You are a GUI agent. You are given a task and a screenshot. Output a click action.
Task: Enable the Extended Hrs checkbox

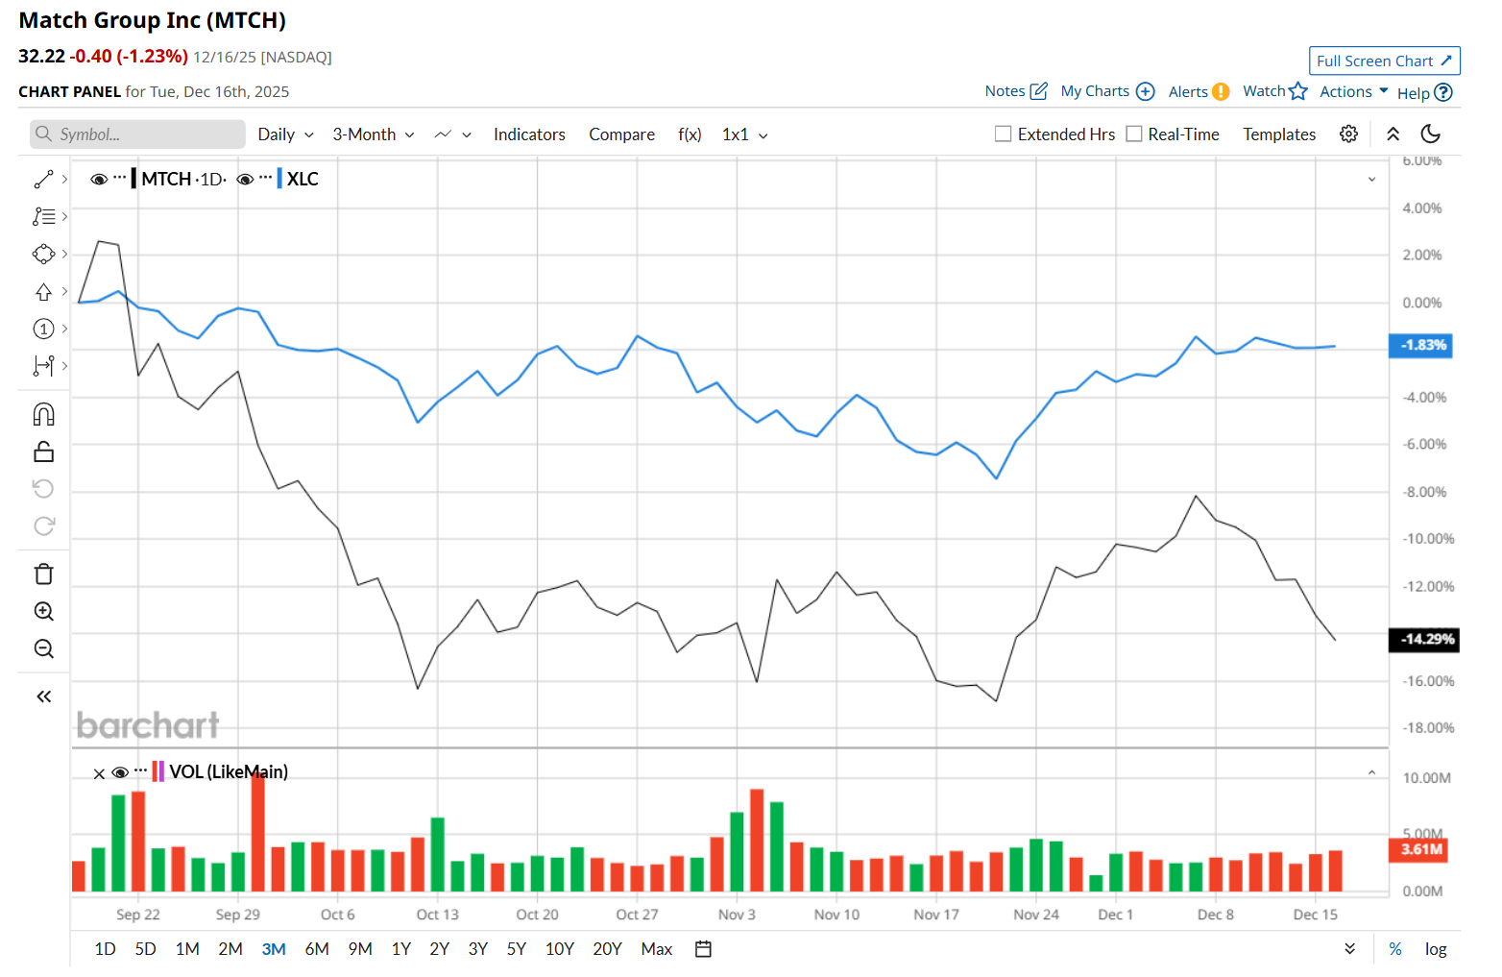[x=1004, y=134]
